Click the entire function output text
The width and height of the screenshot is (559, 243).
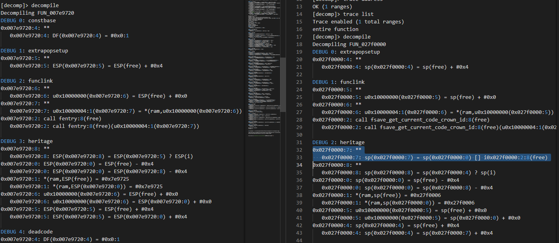click(x=335, y=29)
